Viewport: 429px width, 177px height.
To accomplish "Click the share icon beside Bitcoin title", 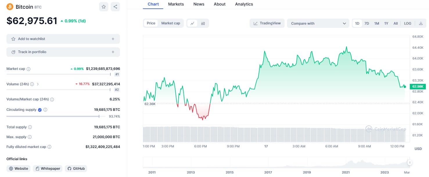I will [115, 7].
